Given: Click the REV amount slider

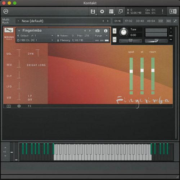Looking at the screenshot, I should pyautogui.click(x=19, y=64).
